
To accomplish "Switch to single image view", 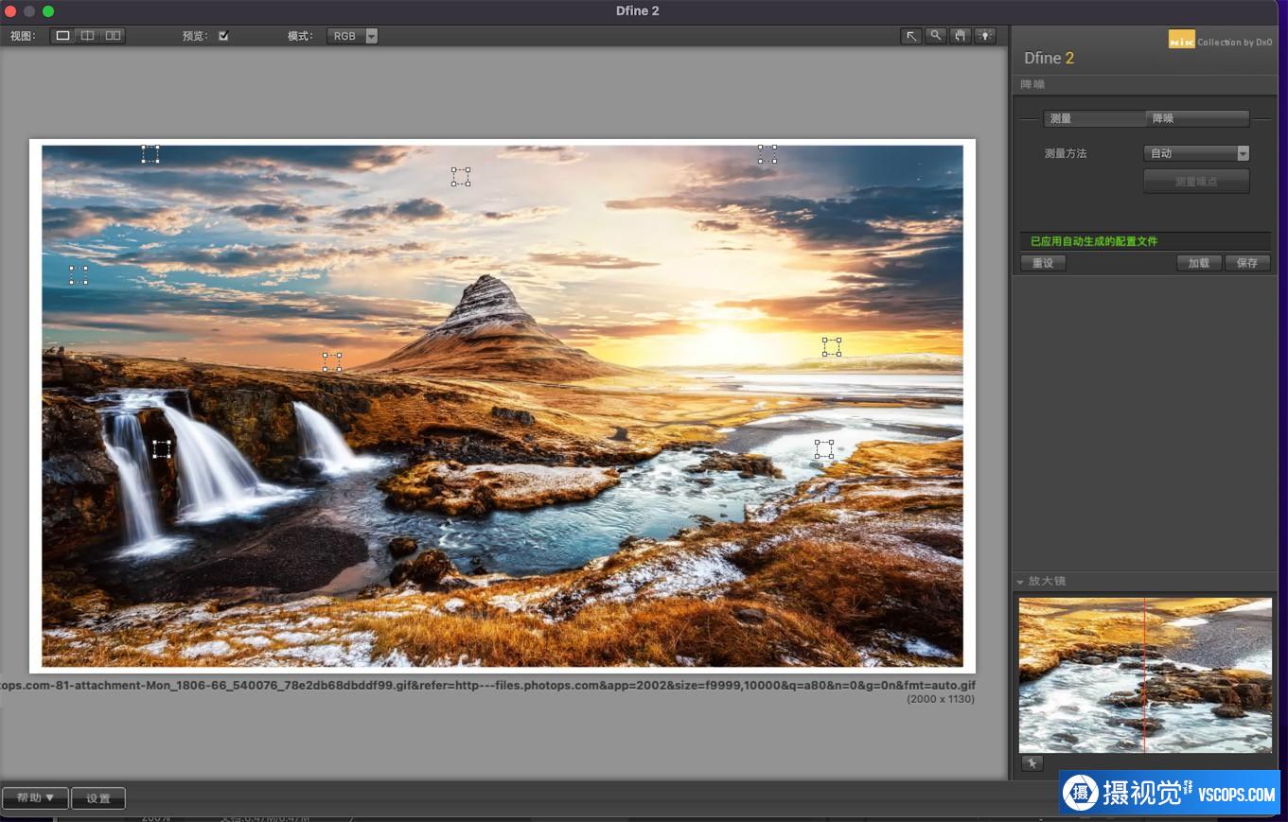I will [x=62, y=36].
